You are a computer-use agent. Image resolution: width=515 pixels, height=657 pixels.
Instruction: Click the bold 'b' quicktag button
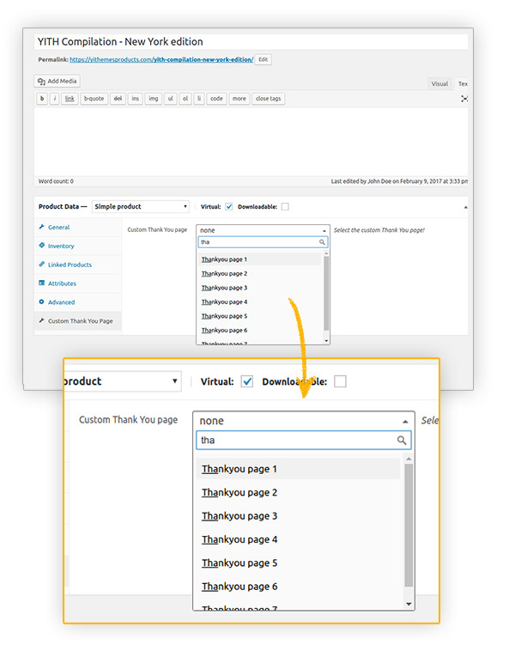42,99
